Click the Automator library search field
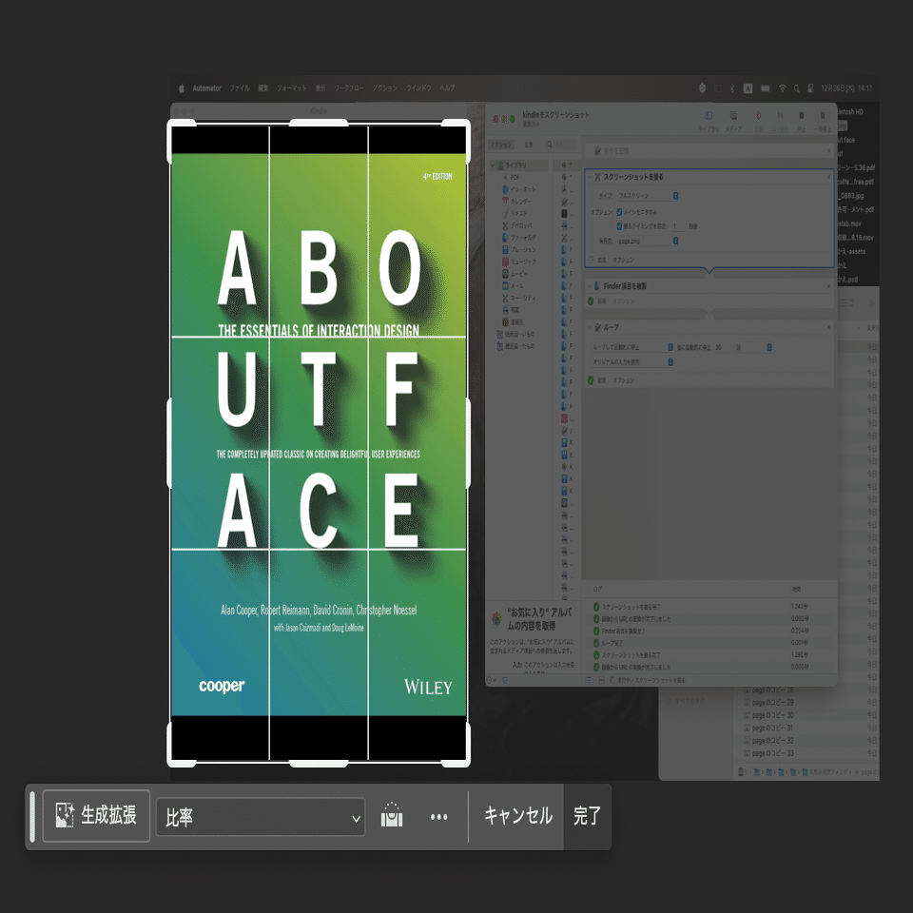Viewport: 913px width, 913px height. click(x=561, y=145)
